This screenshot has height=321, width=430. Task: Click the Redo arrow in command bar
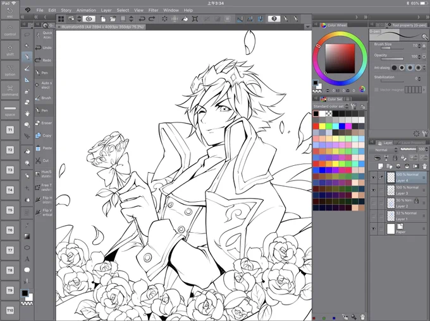[x=152, y=19]
